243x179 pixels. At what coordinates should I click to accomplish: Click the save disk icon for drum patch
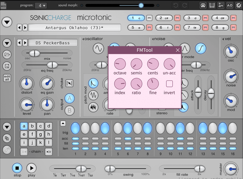(x=7, y=66)
